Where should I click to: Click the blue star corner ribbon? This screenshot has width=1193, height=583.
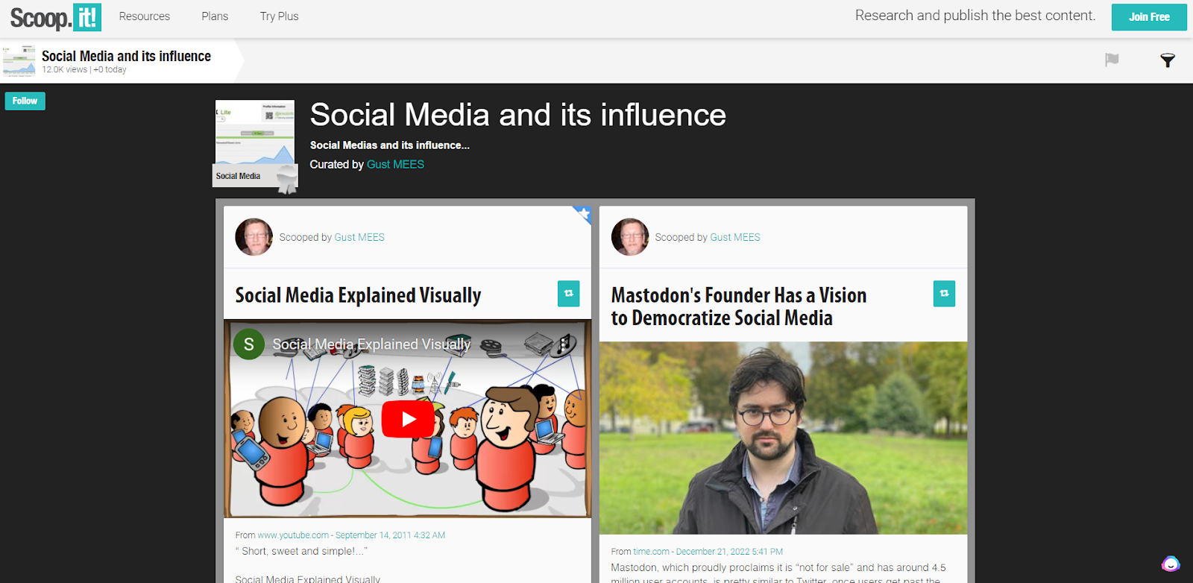coord(582,215)
